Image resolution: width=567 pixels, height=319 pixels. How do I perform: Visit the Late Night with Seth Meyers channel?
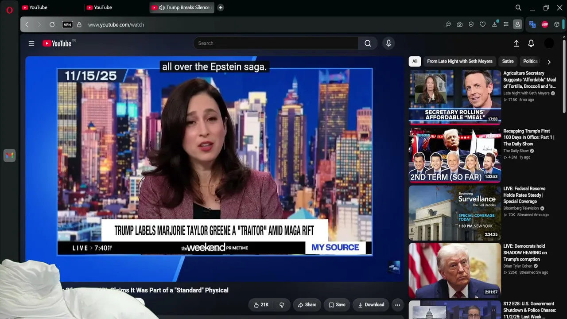(x=526, y=93)
